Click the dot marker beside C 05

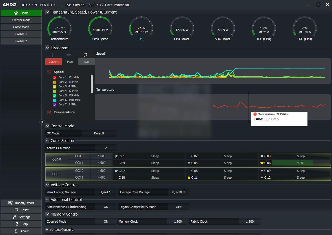click(189, 163)
